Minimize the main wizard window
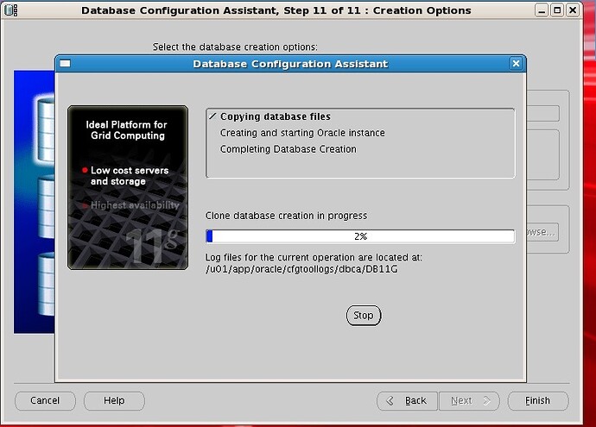Screen dimensions: 596x427 [x=542, y=10]
